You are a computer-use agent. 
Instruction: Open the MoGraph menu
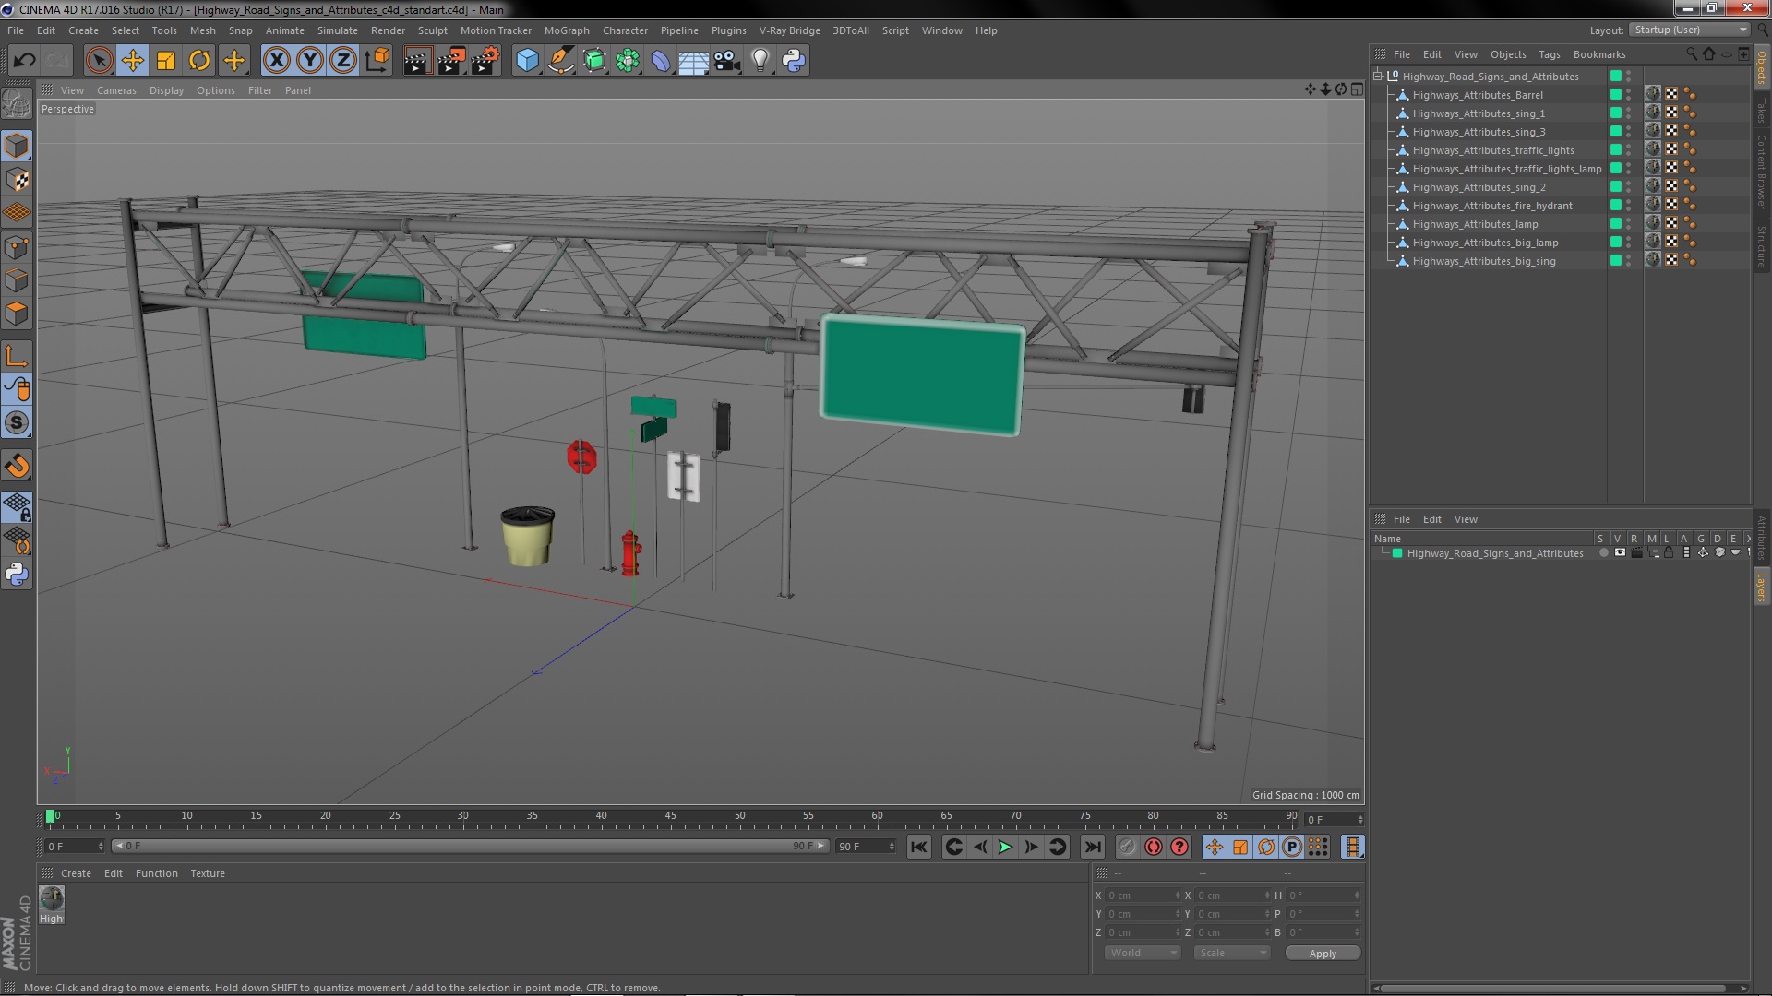(x=566, y=30)
